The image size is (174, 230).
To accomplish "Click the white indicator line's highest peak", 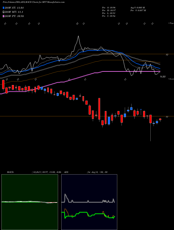I will (x=78, y=36).
